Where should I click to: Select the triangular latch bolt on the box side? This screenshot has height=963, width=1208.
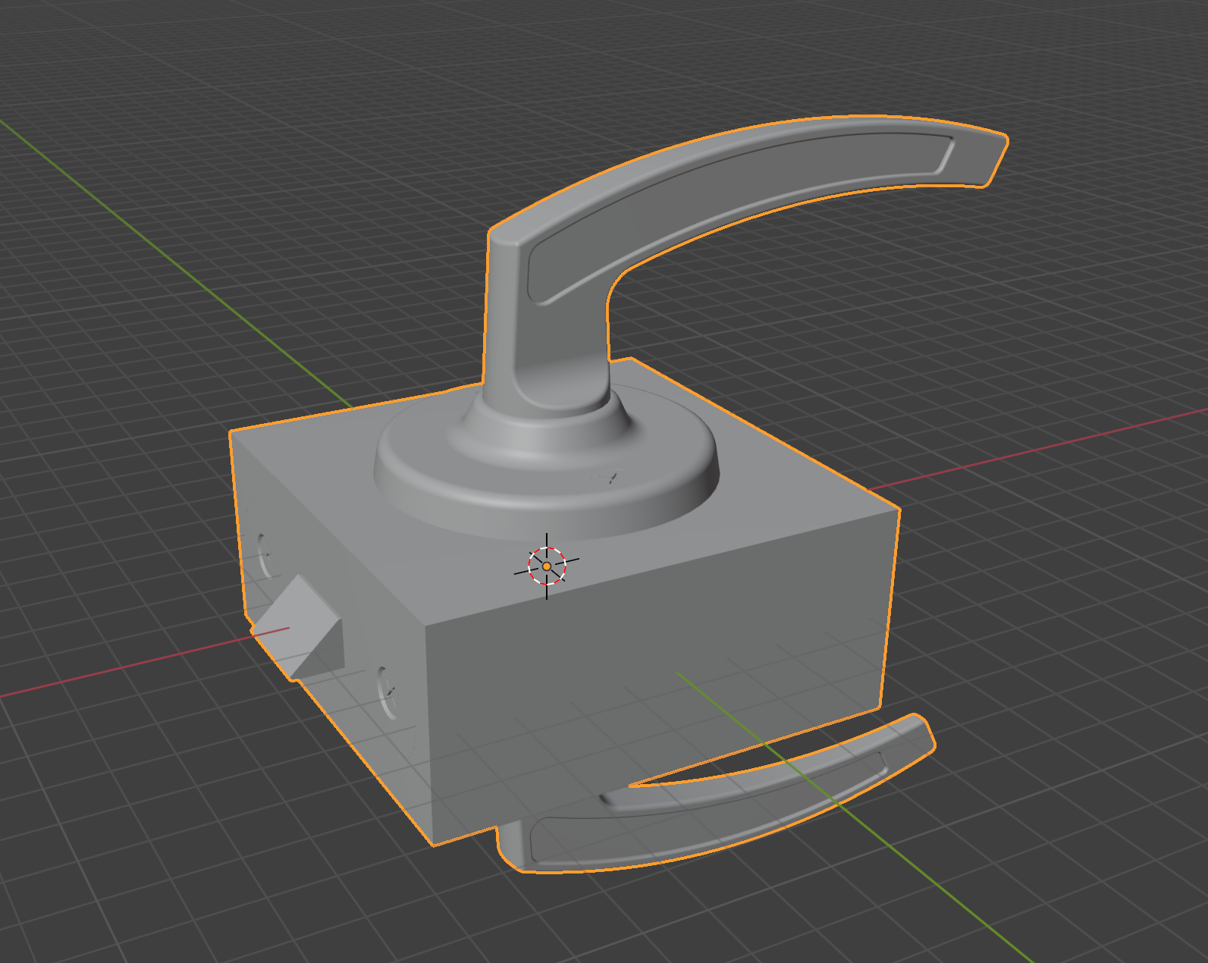[298, 626]
